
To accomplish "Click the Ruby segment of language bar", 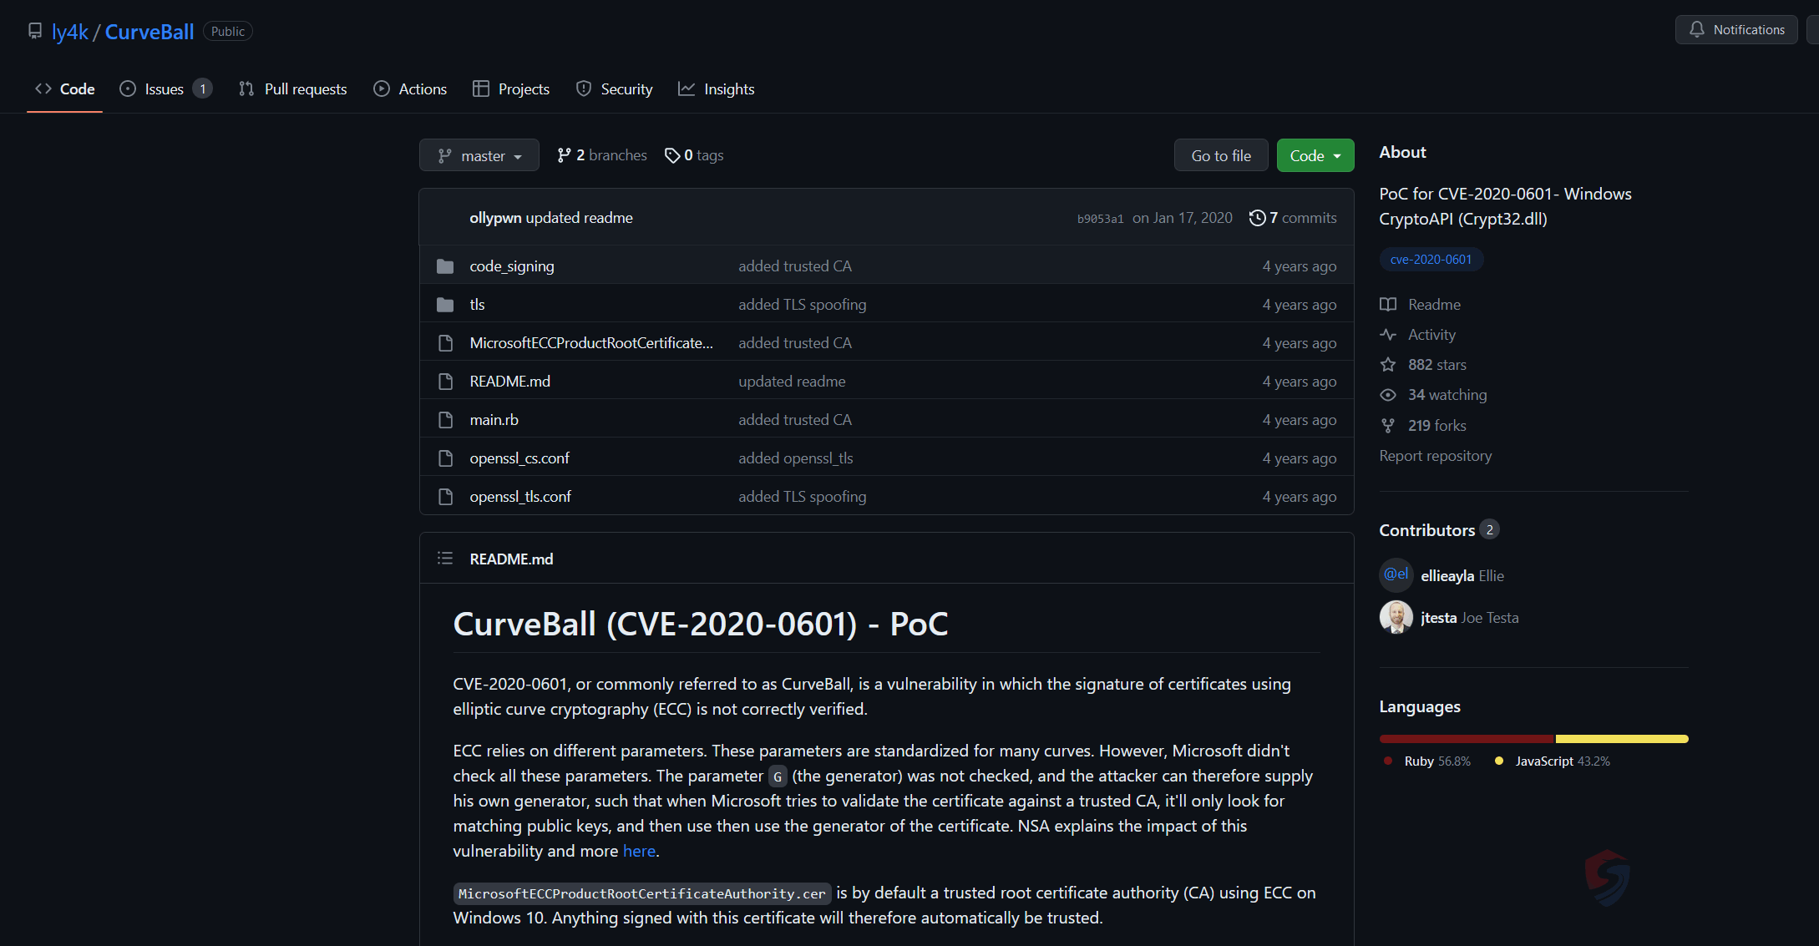I will (x=1466, y=739).
